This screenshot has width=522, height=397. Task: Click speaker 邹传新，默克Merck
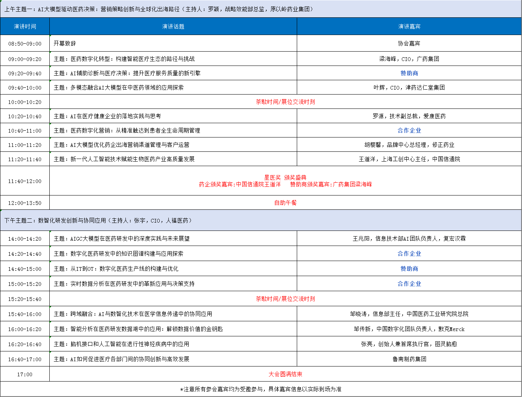click(409, 329)
